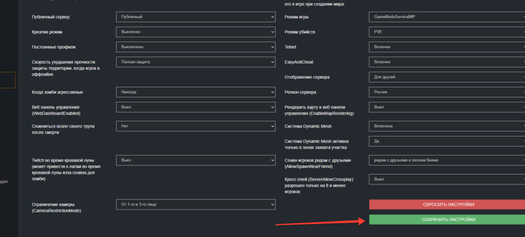Open the Система Dynamic Mesh dropdown
The height and width of the screenshot is (237, 525).
(447, 126)
